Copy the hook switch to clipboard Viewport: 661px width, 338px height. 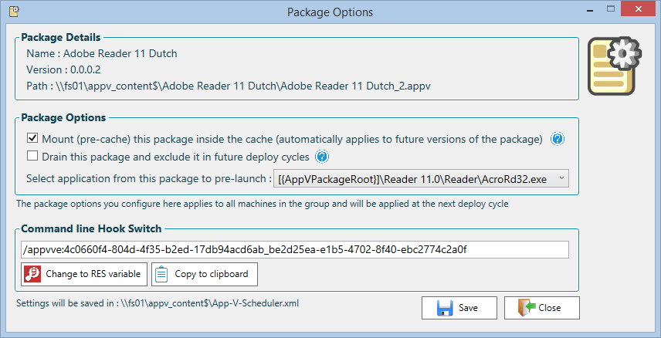203,275
